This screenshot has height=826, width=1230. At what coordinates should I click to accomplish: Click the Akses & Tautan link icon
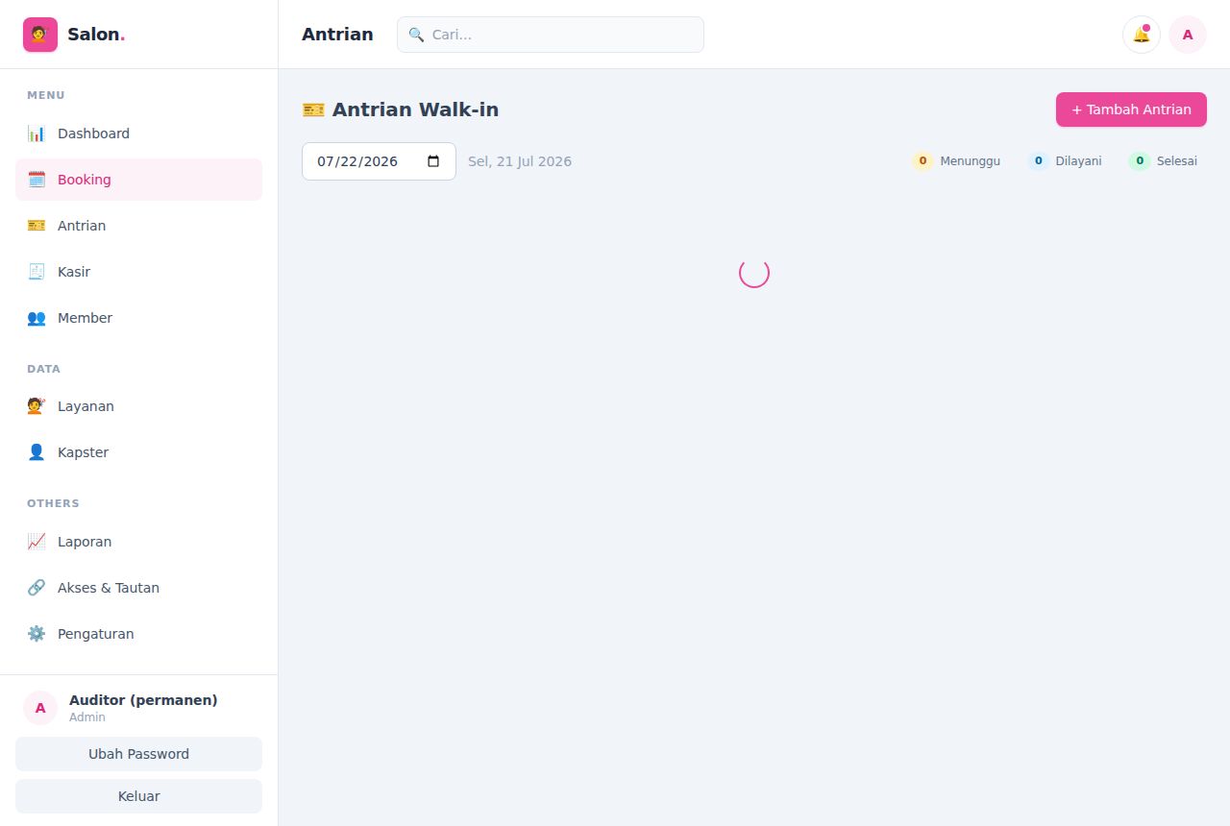pos(37,588)
